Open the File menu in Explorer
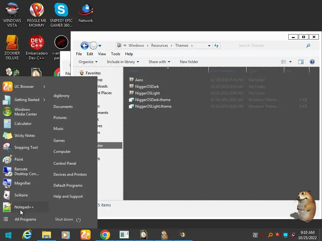 tap(79, 54)
